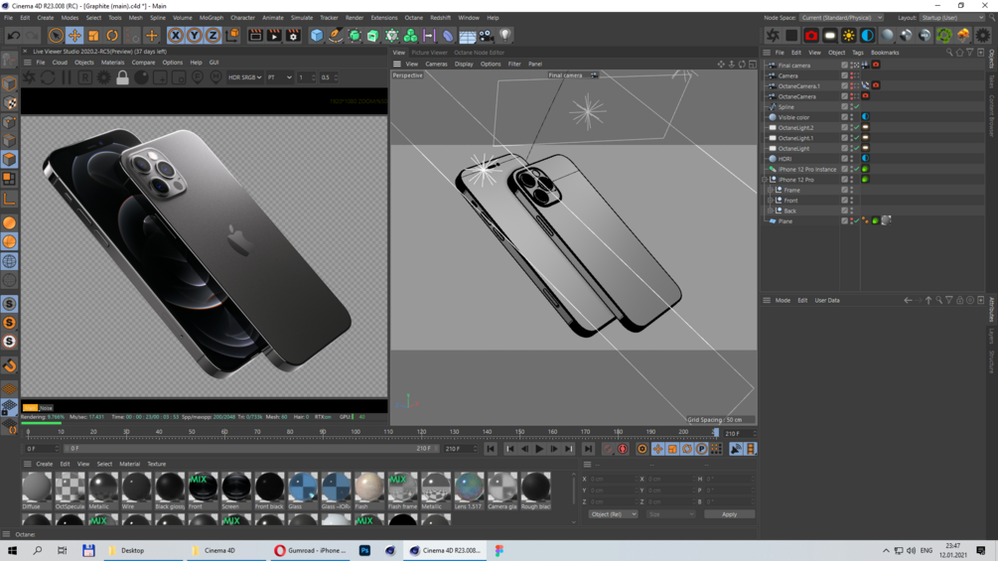Expand the Back object group

tap(771, 210)
